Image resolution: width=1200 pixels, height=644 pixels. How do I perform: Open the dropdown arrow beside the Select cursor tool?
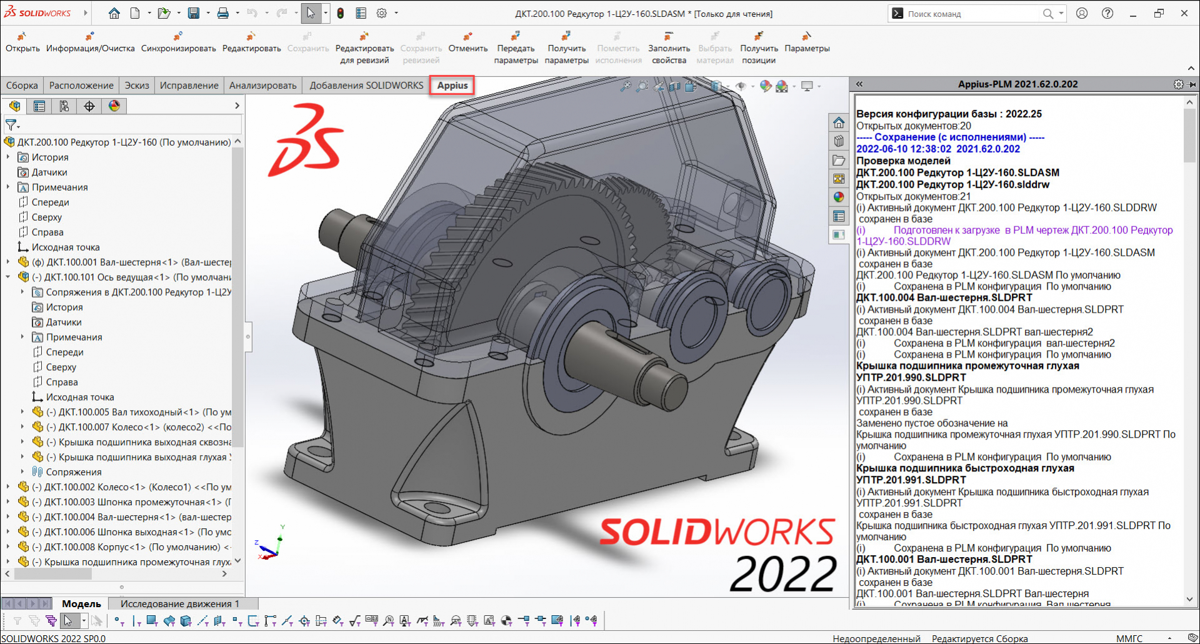(325, 13)
